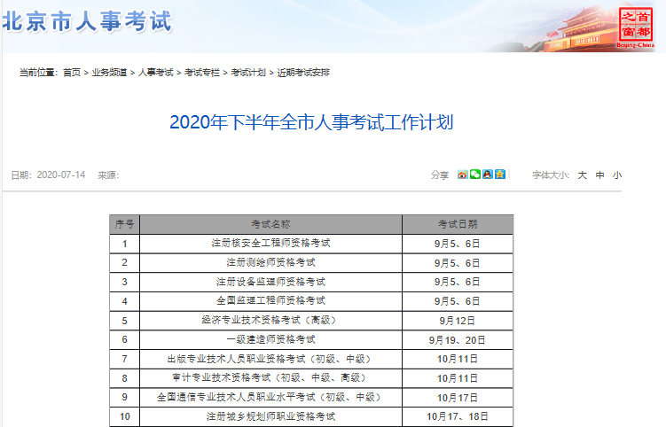Set font size to 小
This screenshot has width=666, height=427.
point(617,175)
